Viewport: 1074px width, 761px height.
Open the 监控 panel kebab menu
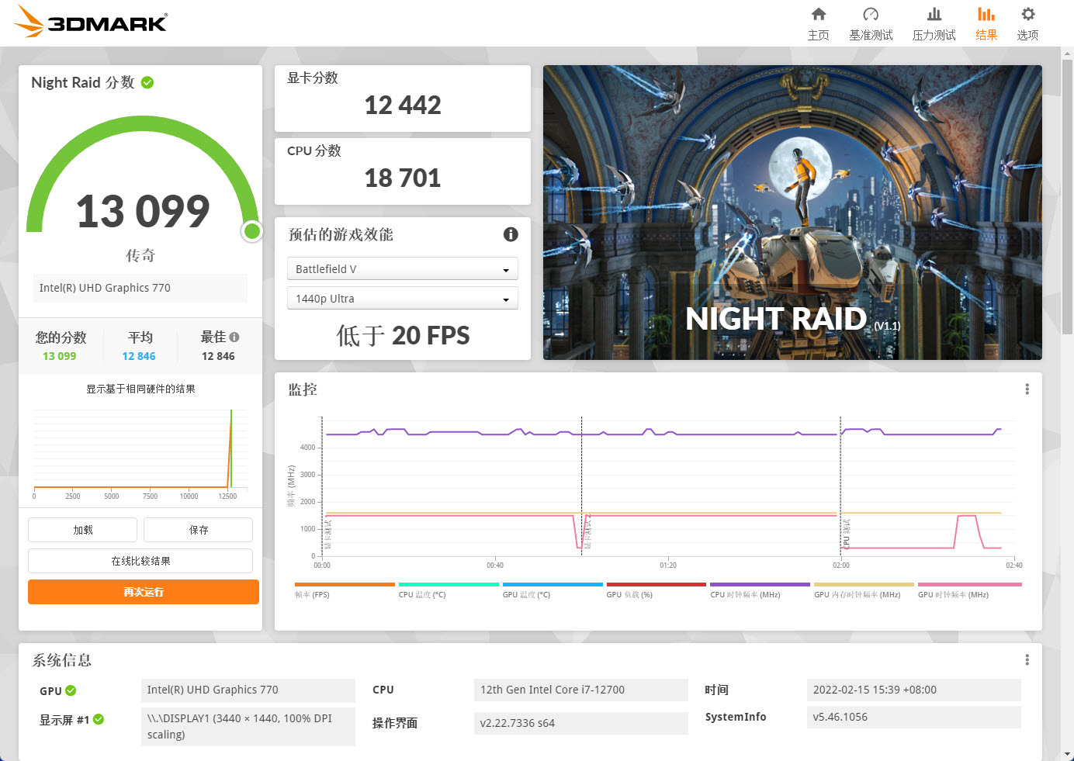pos(1027,389)
